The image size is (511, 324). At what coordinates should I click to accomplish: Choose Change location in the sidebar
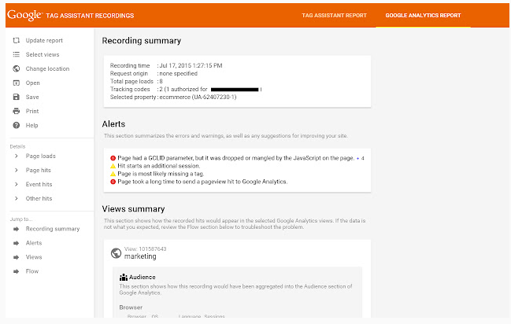47,68
